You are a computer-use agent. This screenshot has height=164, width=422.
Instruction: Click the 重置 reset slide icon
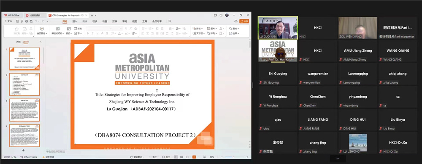click(76, 29)
